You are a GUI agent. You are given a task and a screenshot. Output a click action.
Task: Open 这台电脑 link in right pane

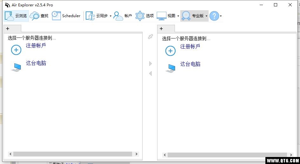tap(190, 64)
